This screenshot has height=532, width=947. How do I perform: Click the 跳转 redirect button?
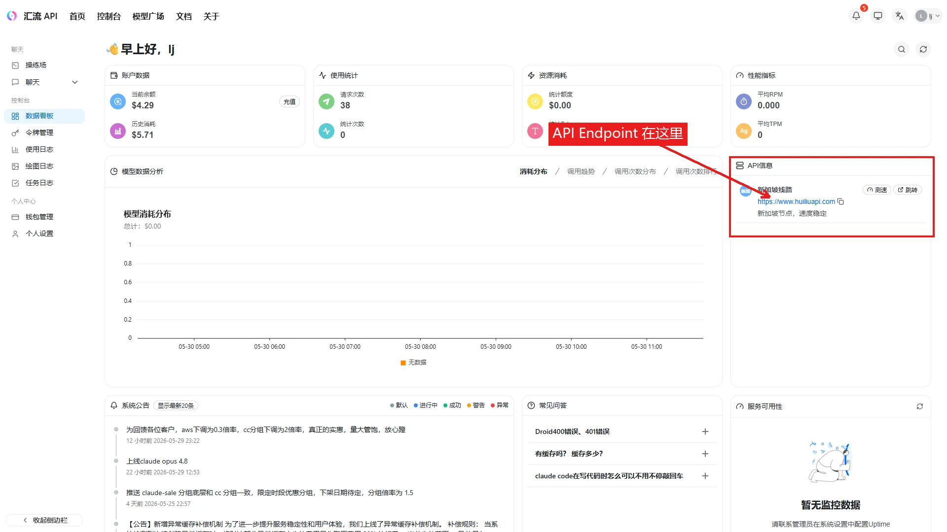click(908, 190)
